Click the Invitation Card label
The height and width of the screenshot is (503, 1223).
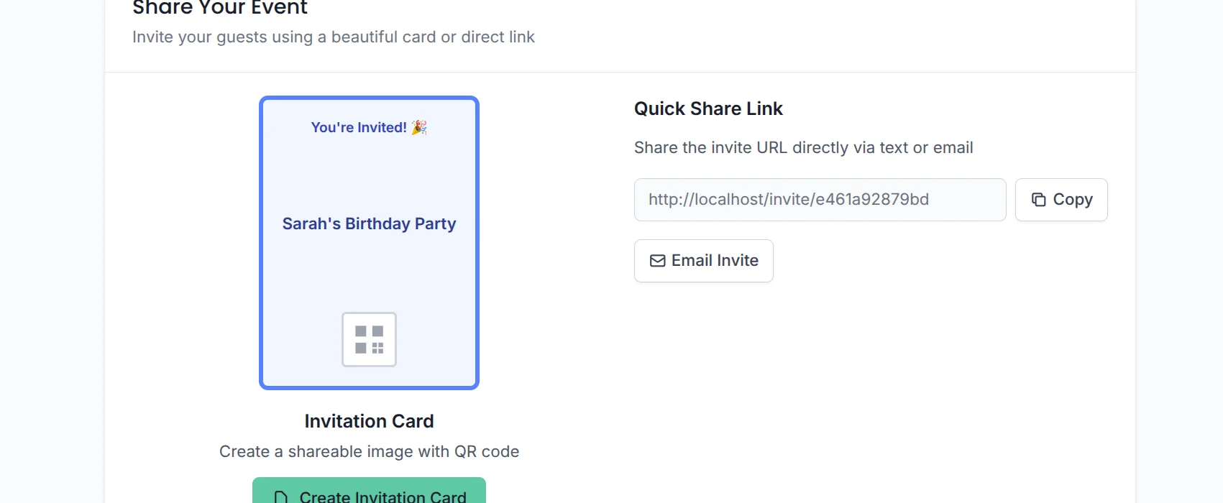(x=369, y=421)
